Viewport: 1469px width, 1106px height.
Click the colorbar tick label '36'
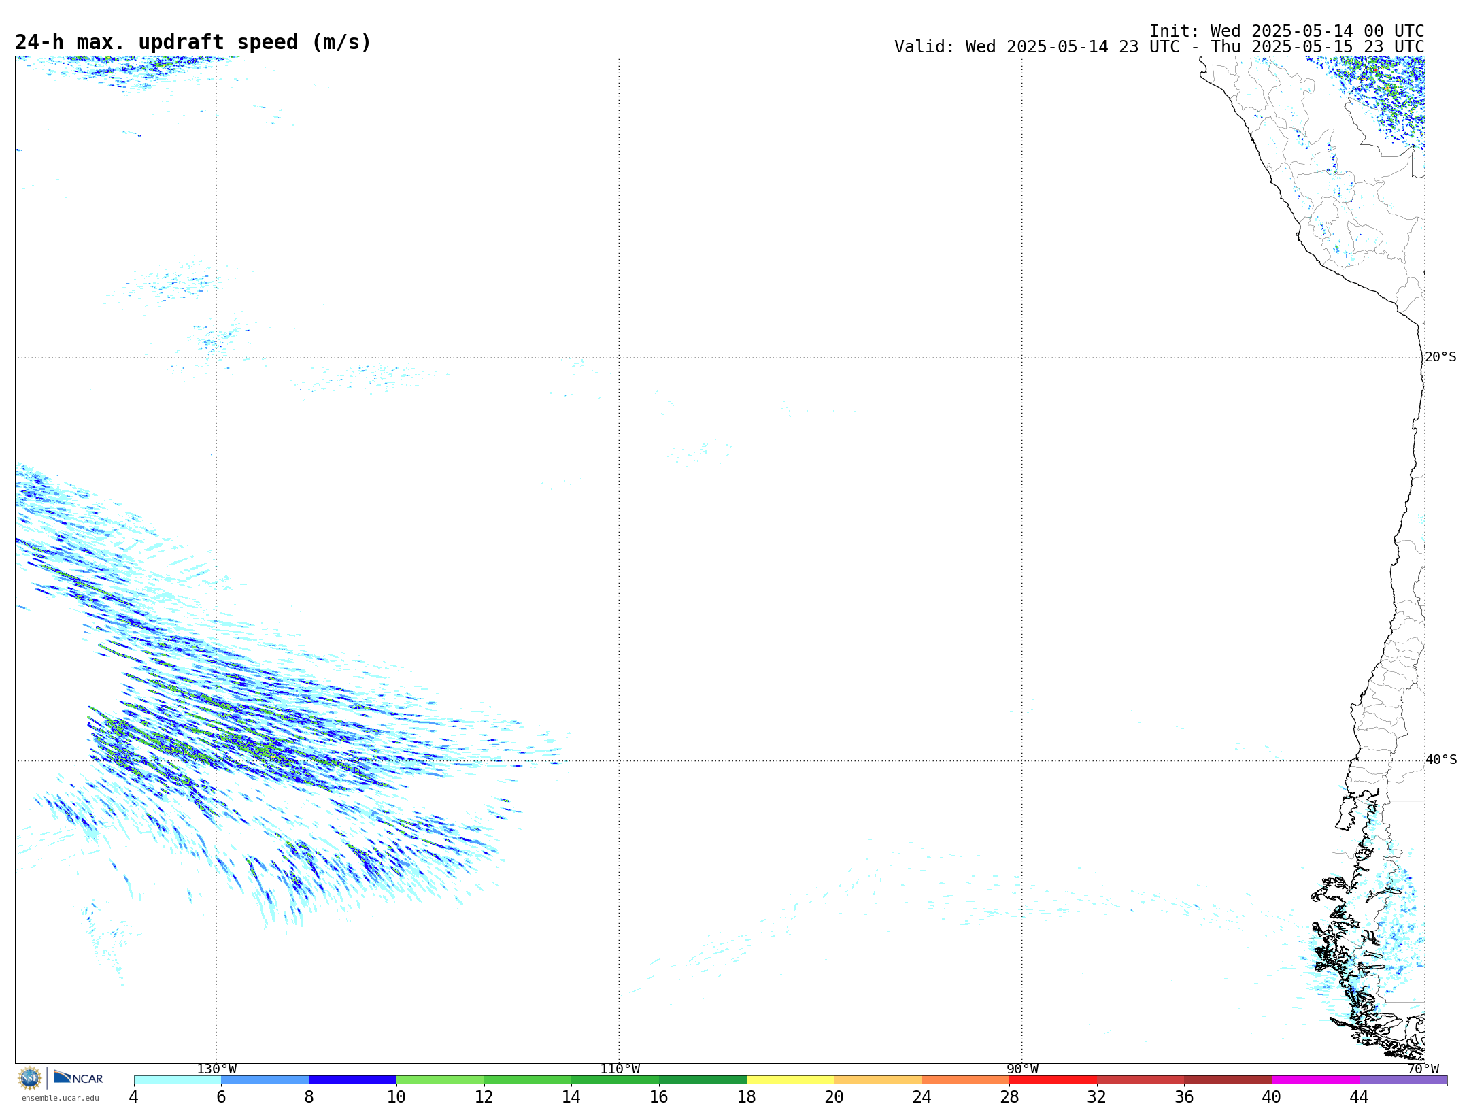click(x=1185, y=1096)
